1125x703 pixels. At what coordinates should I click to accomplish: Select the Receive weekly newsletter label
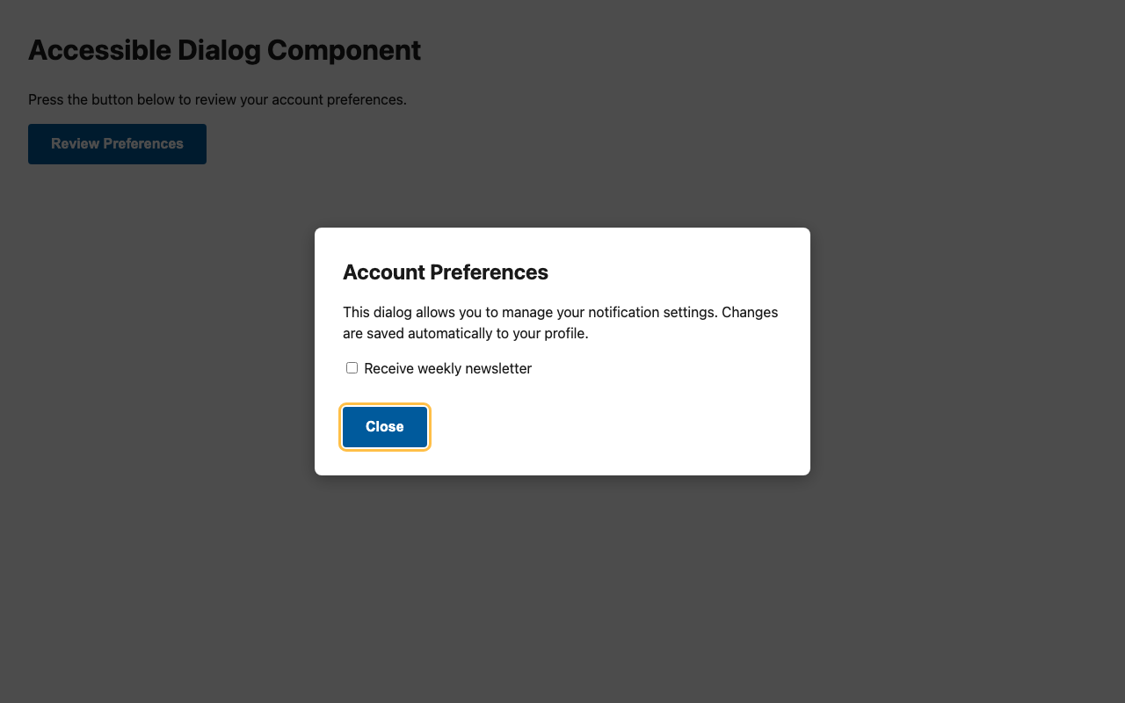coord(447,368)
